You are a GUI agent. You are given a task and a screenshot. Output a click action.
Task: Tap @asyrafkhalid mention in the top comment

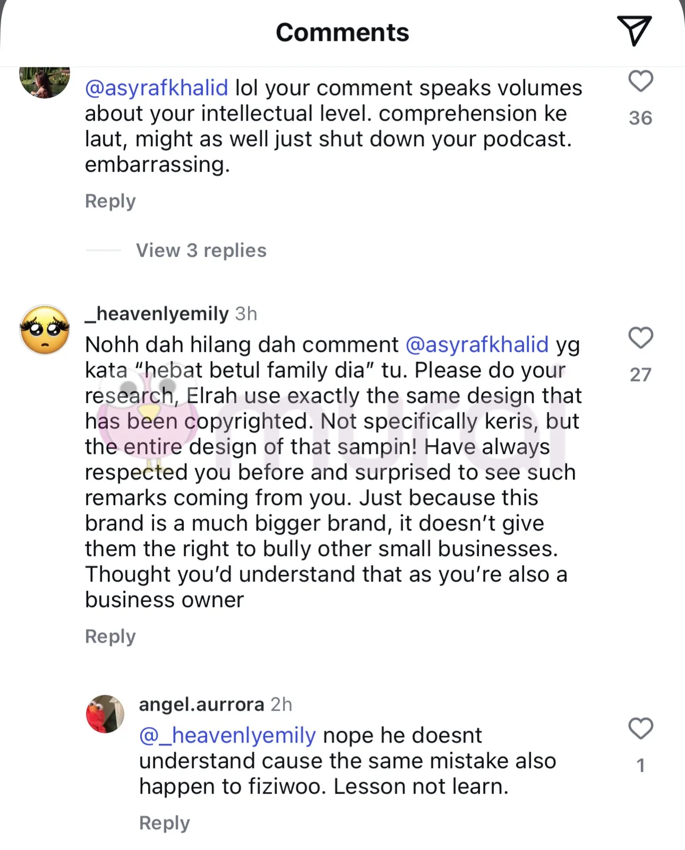tap(157, 88)
